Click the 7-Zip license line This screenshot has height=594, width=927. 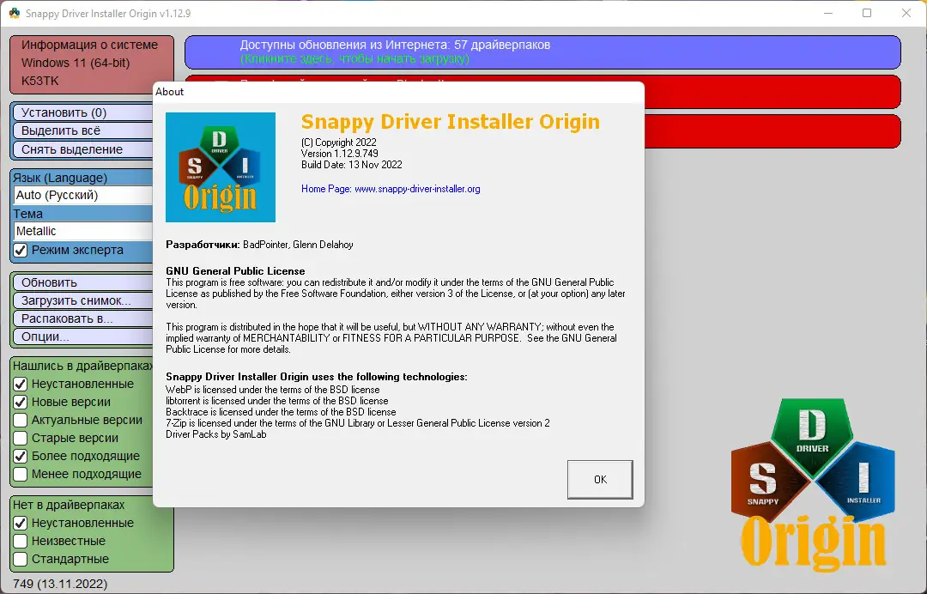tap(358, 423)
